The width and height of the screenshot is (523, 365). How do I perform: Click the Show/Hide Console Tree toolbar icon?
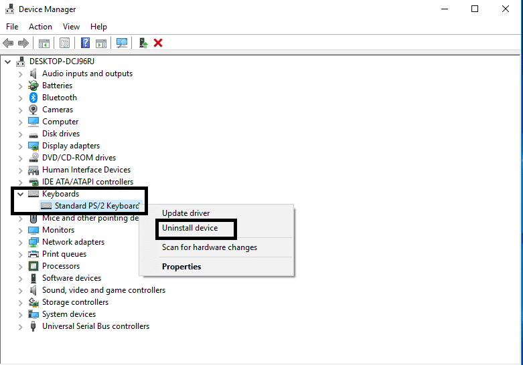(44, 43)
